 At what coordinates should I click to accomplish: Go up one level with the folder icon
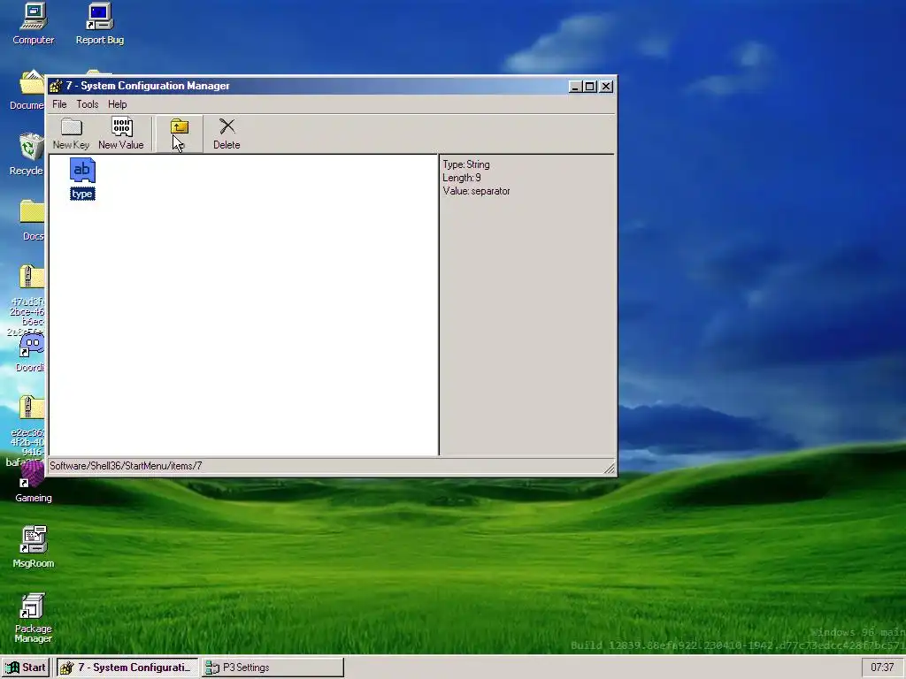pos(179,134)
